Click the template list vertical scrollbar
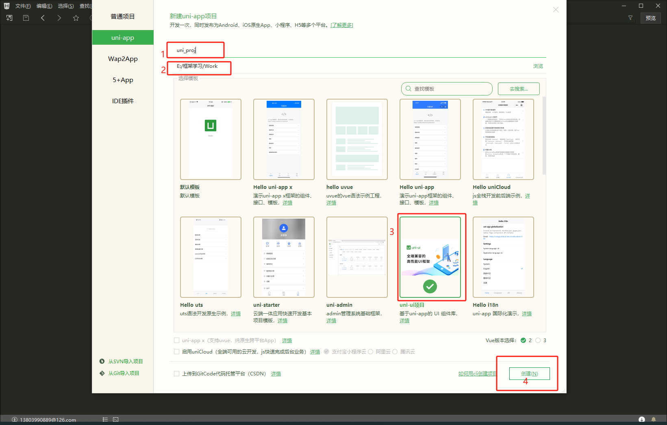Screen dimensions: 667x425 coord(544,136)
